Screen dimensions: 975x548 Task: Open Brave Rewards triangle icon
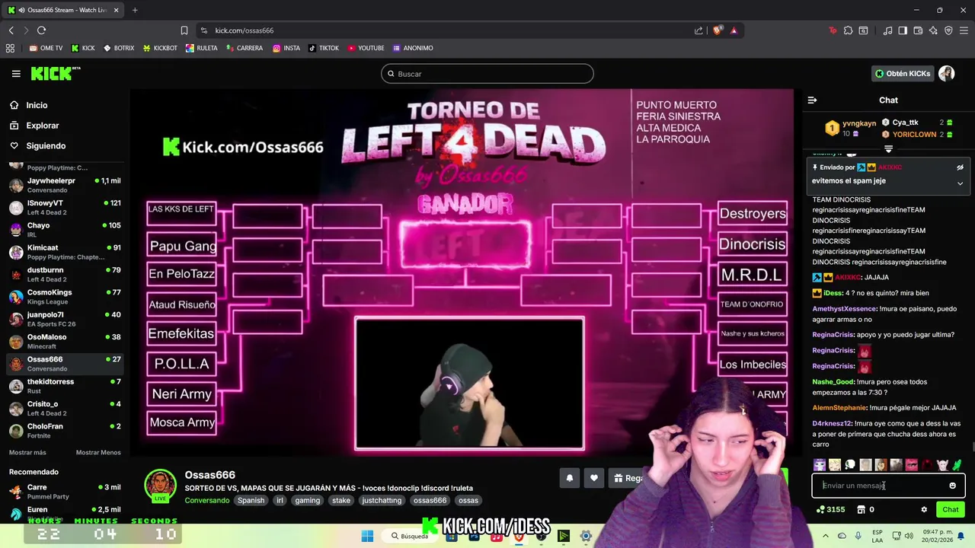734,30
